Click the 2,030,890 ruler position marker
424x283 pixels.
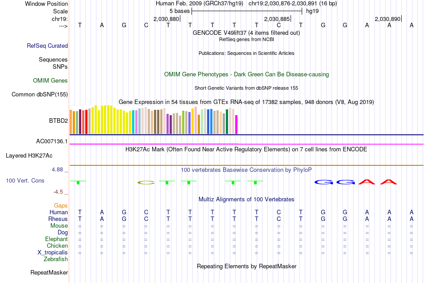tap(387, 19)
